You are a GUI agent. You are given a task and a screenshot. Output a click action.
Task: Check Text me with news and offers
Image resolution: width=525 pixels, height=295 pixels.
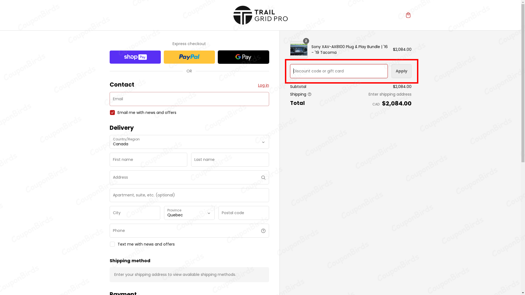pyautogui.click(x=112, y=244)
